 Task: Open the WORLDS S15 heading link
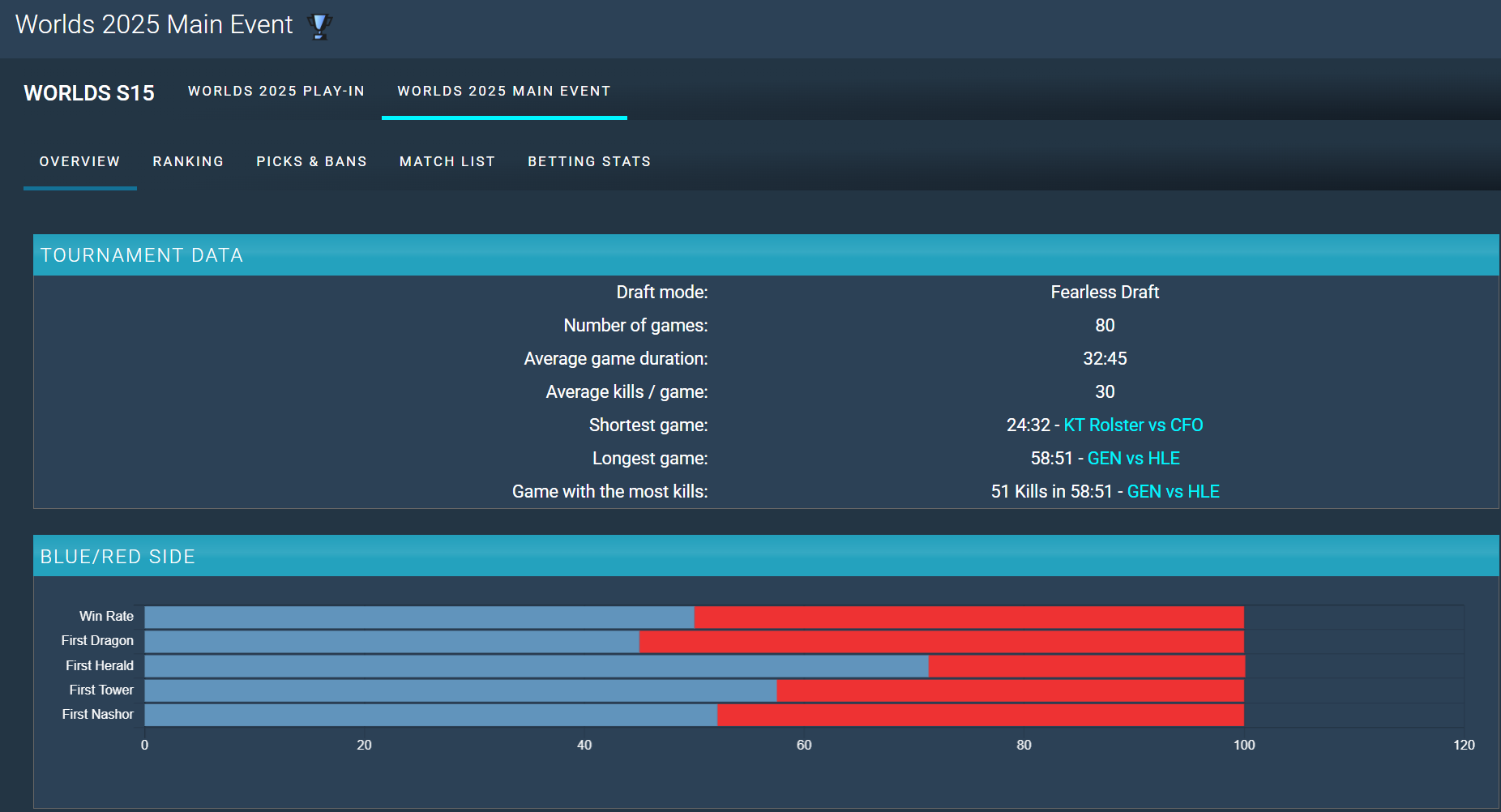coord(89,93)
